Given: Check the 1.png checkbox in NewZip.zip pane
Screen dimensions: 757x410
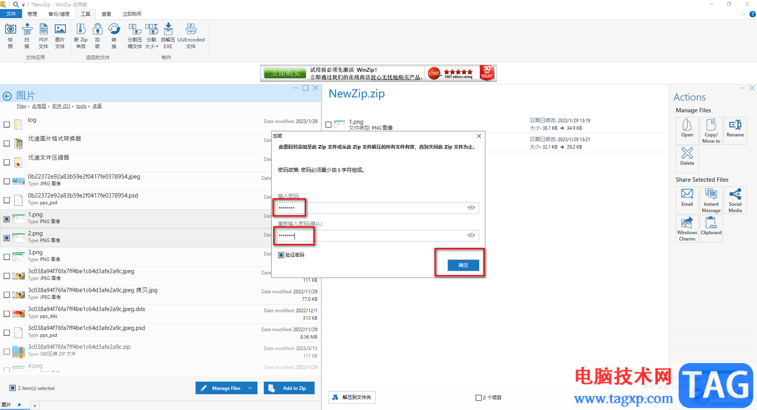Looking at the screenshot, I should click(328, 125).
